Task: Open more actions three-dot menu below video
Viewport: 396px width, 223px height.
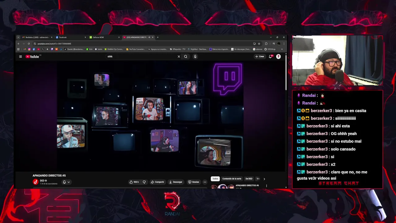Action: click(205, 182)
